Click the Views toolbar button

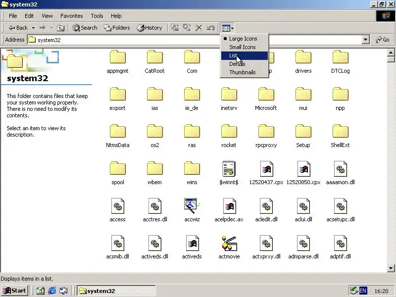coord(227,28)
